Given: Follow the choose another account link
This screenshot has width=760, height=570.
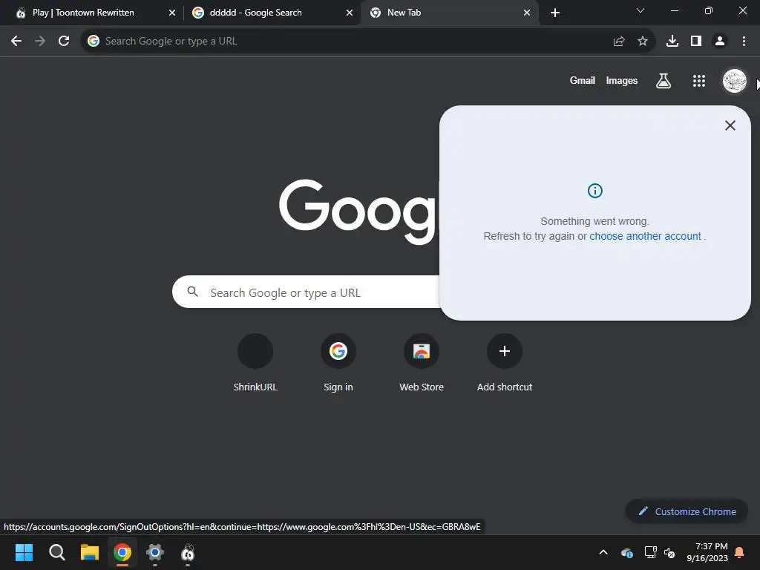Looking at the screenshot, I should point(645,236).
